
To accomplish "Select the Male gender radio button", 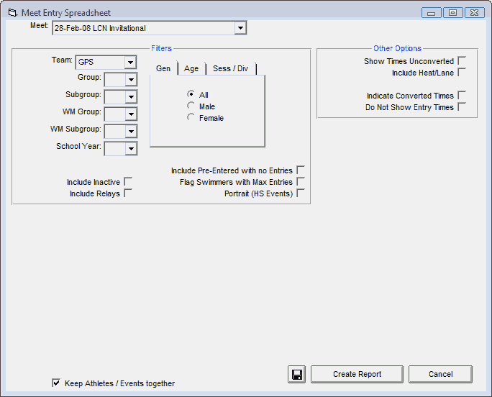I will point(191,106).
